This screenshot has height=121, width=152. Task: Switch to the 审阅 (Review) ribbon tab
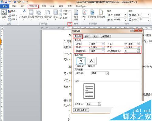[x=61, y=6]
